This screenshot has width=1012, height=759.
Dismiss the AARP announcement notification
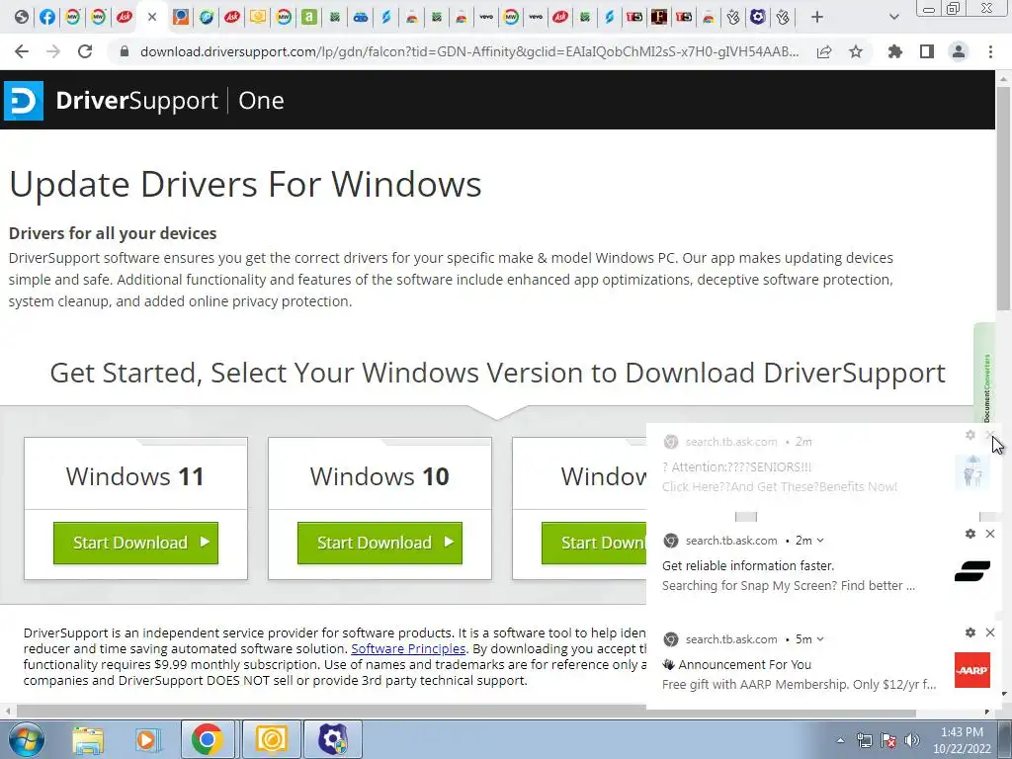[x=990, y=632]
